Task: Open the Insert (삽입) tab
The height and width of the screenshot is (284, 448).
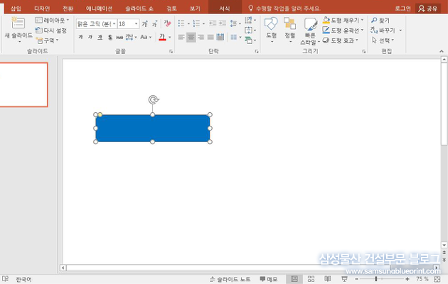Action: pos(16,9)
